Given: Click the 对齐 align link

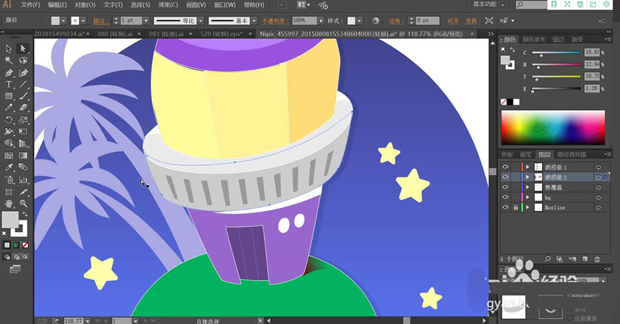Looking at the screenshot, I should coord(453,20).
